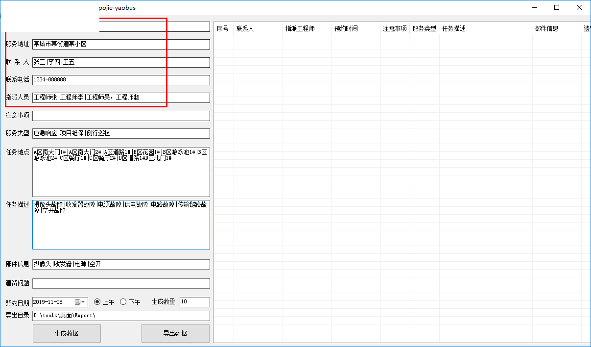Viewport: 591px width, 347px height.
Task: Focus the empty 注意事项 field
Action: [121, 116]
